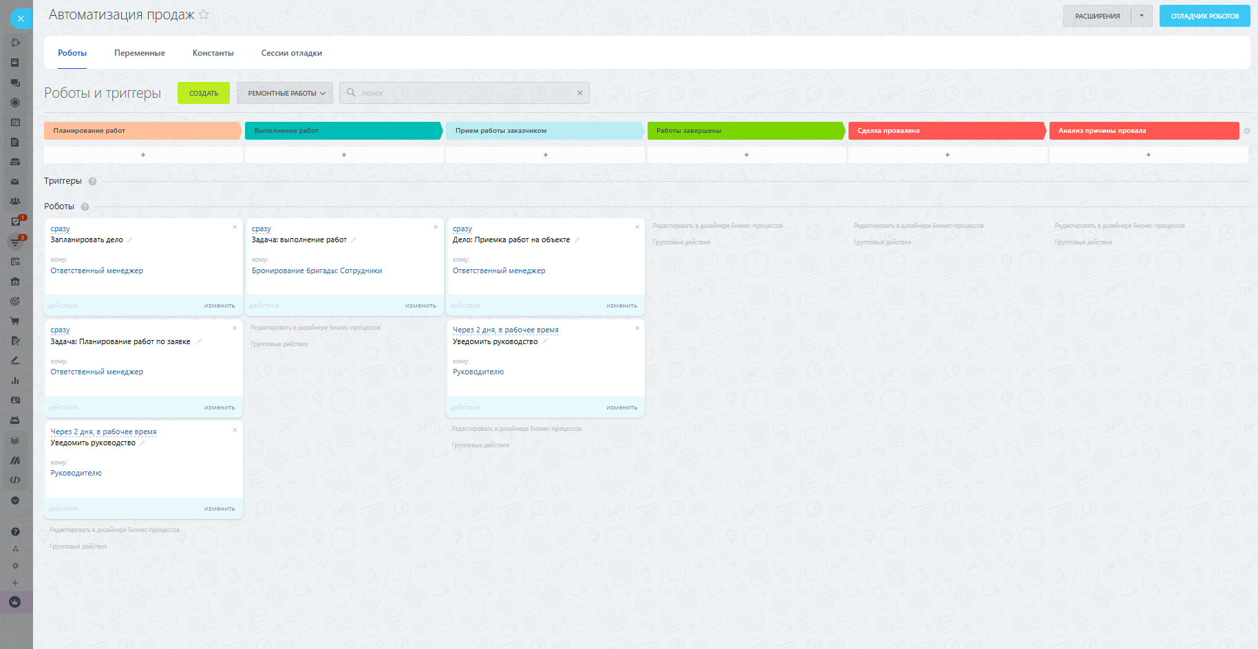This screenshot has height=649, width=1258.
Task: Click Групповые действия under Выполнение работ column
Action: (279, 344)
